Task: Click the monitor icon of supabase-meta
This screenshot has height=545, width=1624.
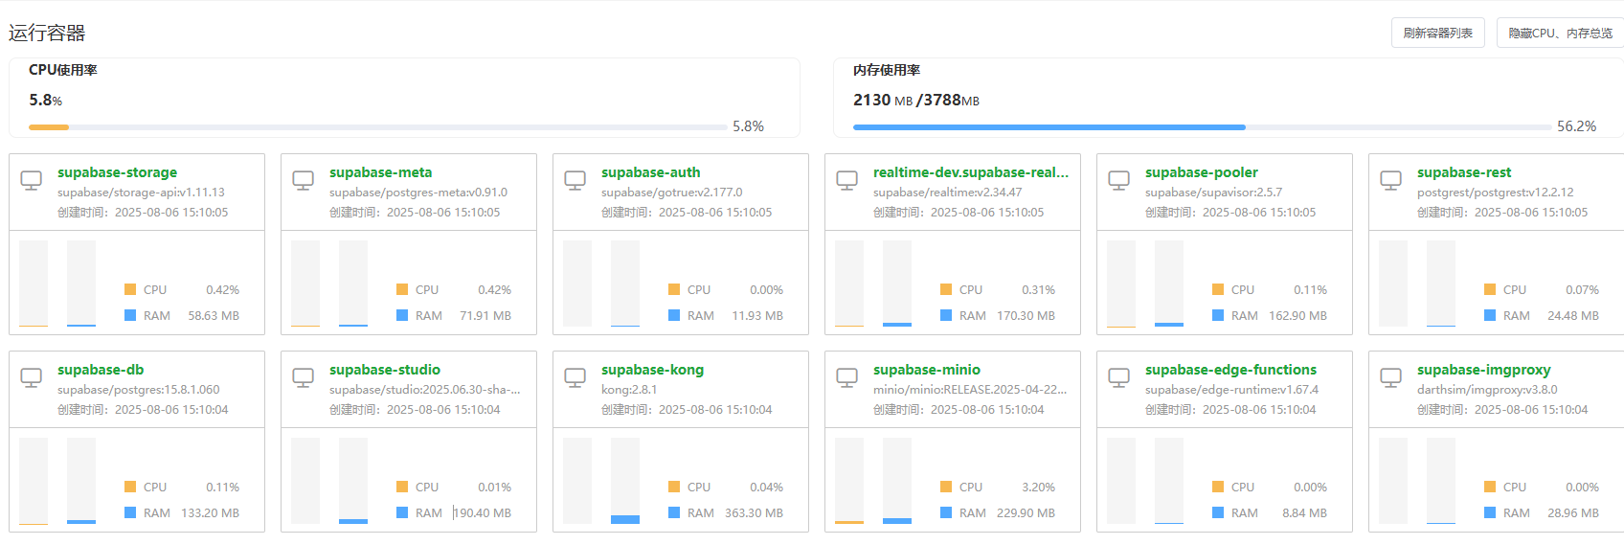Action: [304, 180]
